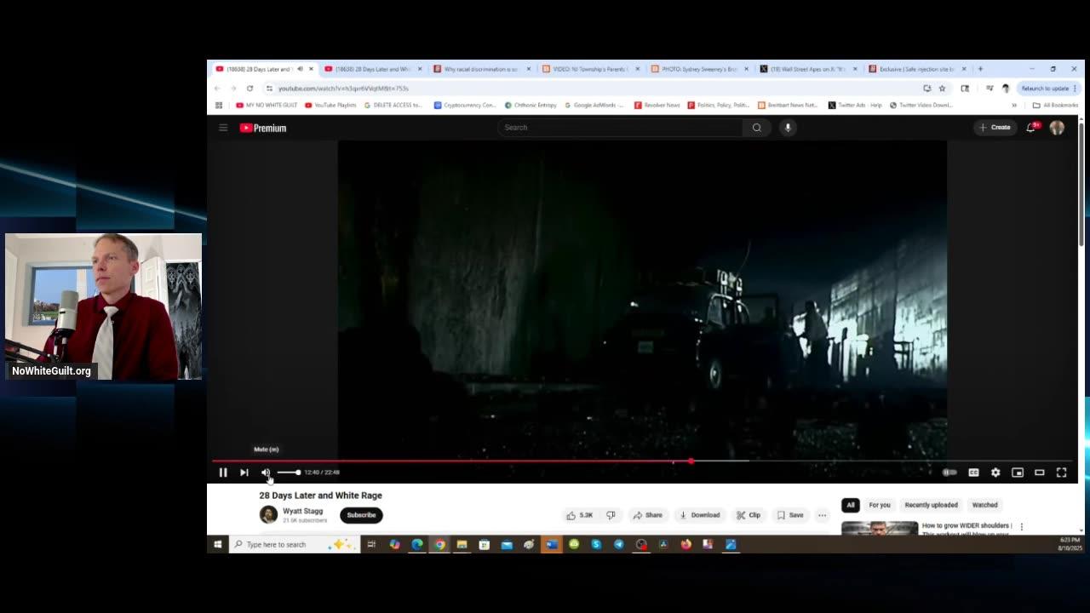Open the video settings gear

[995, 473]
